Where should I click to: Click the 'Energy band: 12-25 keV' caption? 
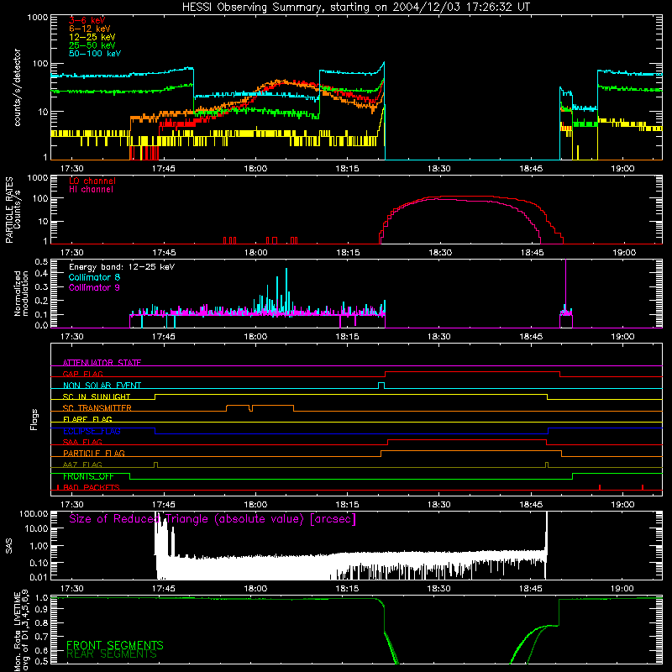122,267
